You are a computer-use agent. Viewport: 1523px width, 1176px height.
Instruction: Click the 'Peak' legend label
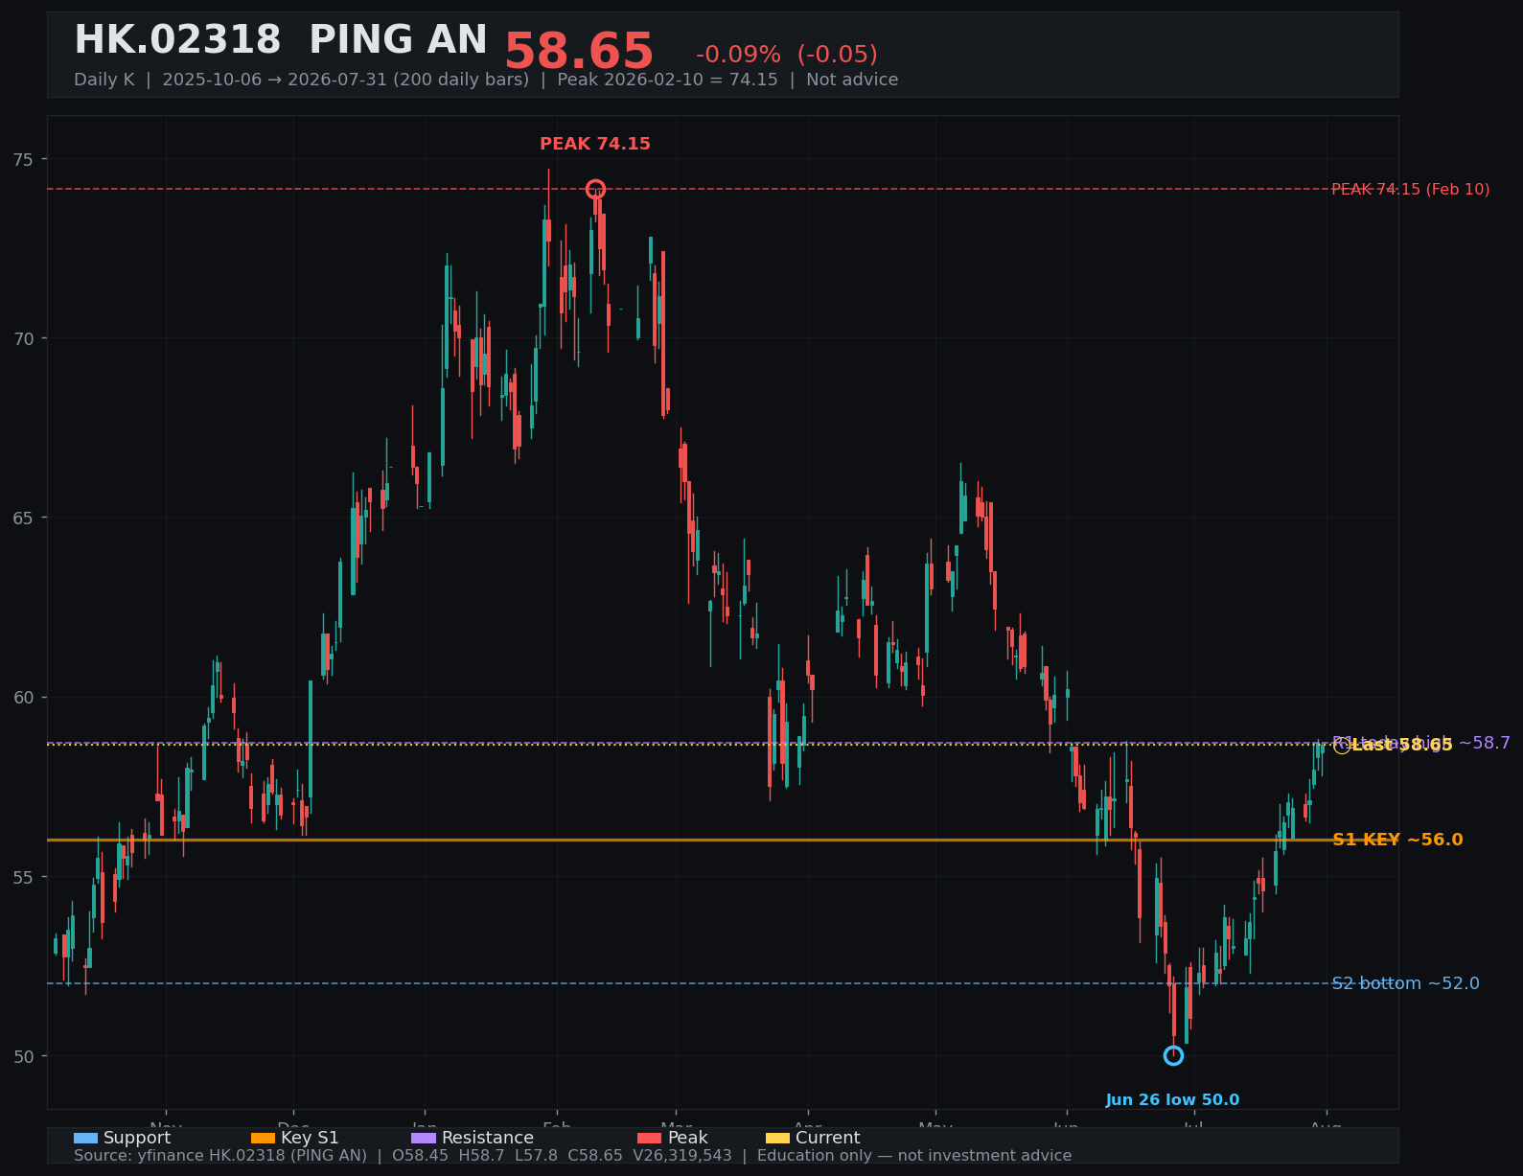[x=688, y=1138]
